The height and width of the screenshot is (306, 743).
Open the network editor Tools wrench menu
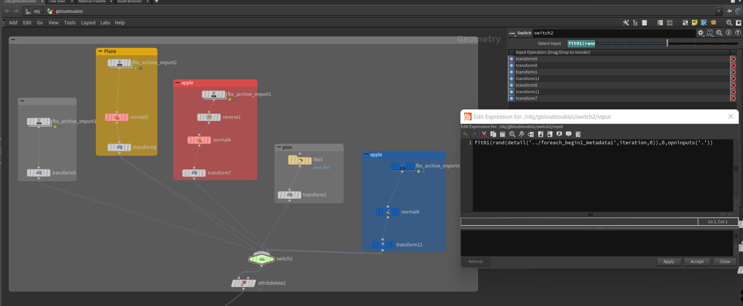tap(626, 23)
